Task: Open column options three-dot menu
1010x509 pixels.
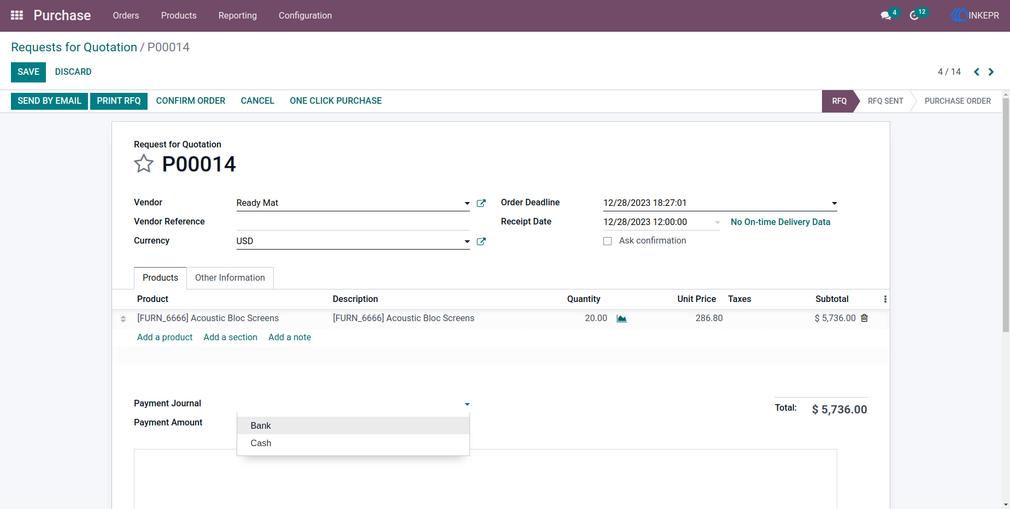Action: 885,299
